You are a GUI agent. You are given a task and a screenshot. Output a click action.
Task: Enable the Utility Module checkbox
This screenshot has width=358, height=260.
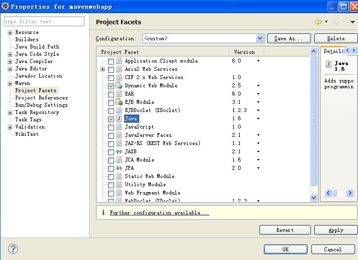[111, 185]
